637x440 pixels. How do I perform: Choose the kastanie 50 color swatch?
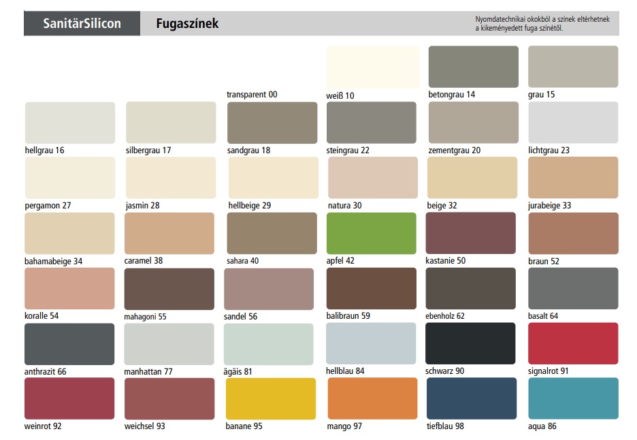tap(470, 233)
